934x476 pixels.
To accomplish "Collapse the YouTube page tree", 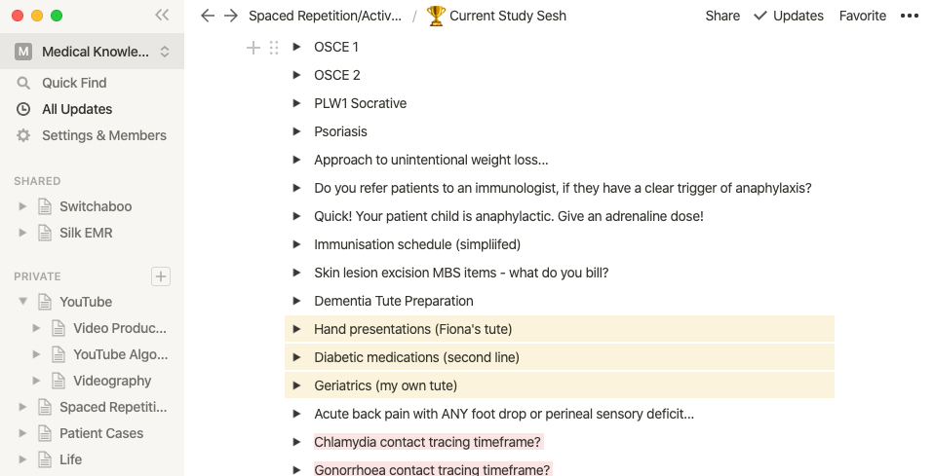I will tap(23, 302).
